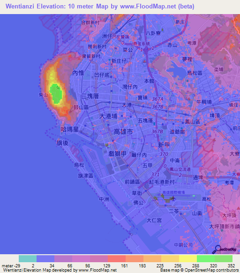
Task: Click the coral legend swatch between 129 and 161
Action: point(117,259)
